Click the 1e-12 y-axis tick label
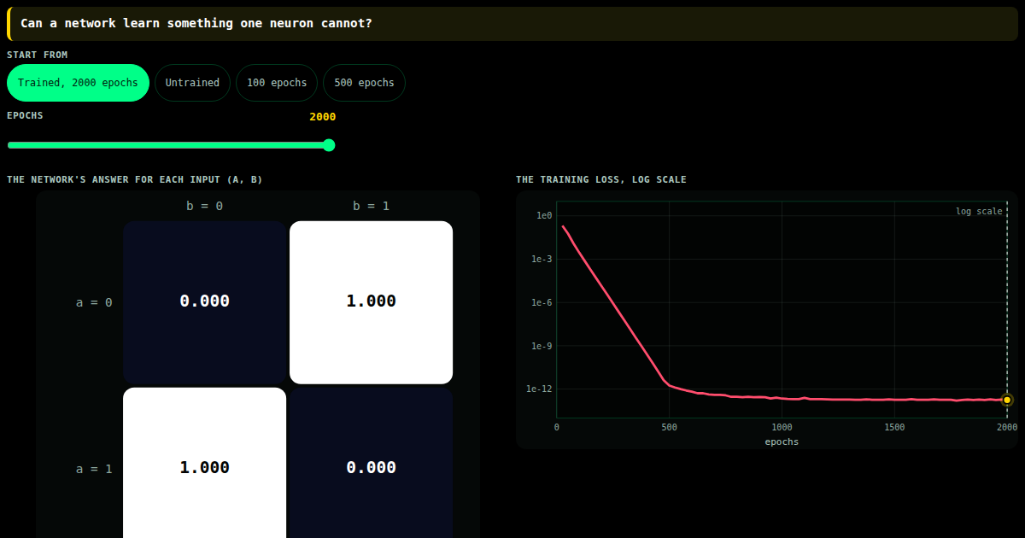 point(539,389)
